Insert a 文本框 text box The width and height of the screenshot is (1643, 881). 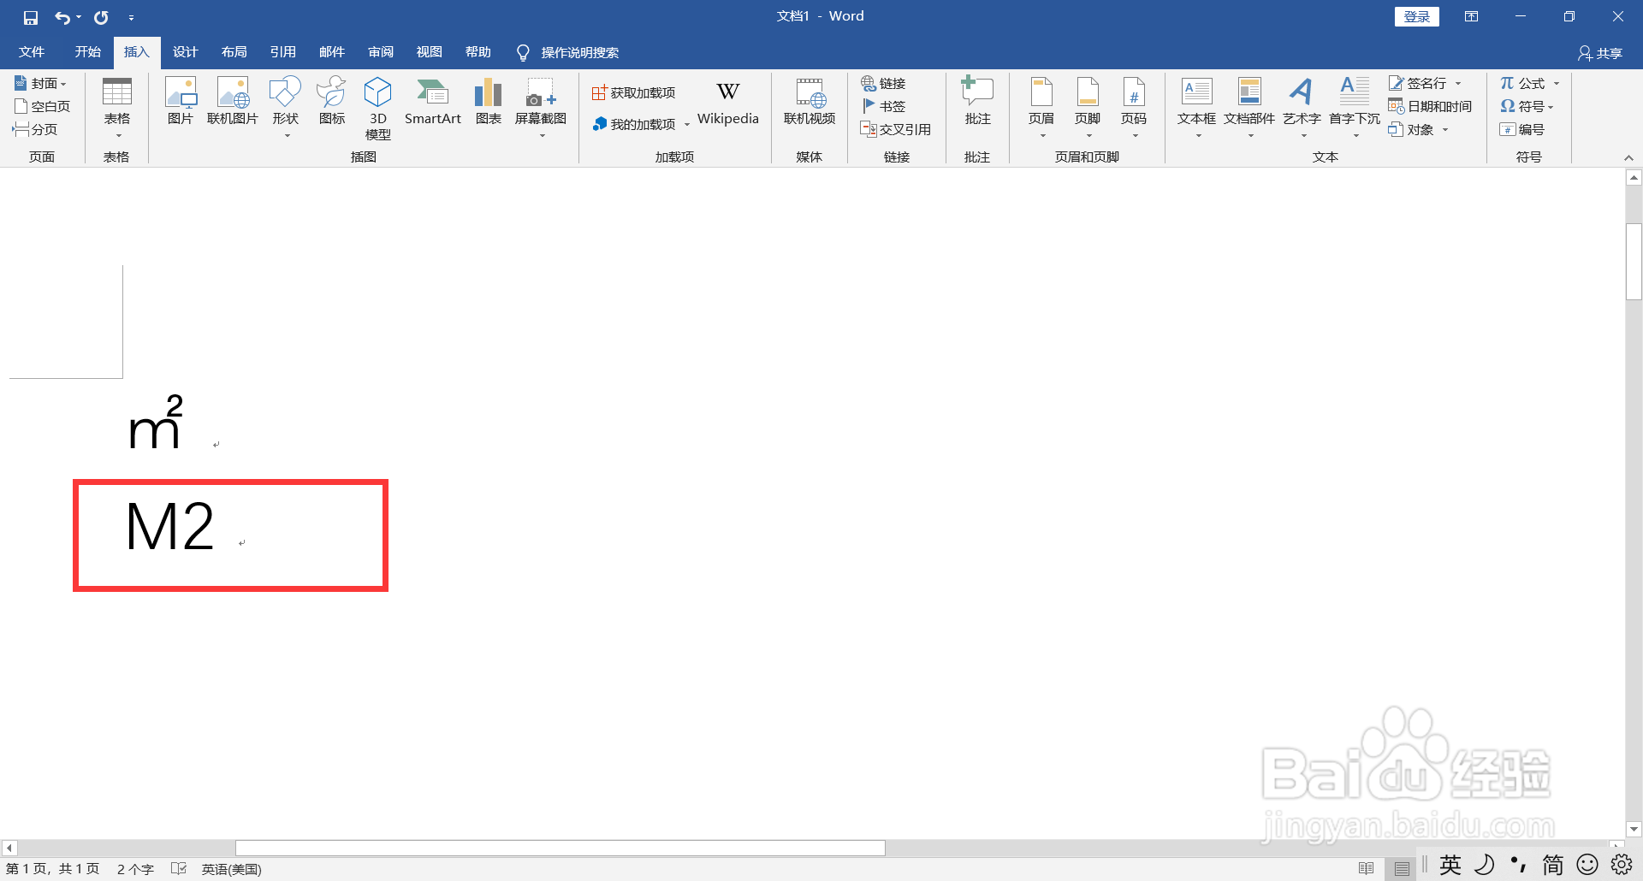coord(1196,108)
